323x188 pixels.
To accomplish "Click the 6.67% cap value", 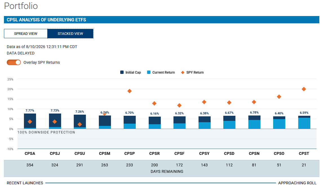I will tap(229, 113).
